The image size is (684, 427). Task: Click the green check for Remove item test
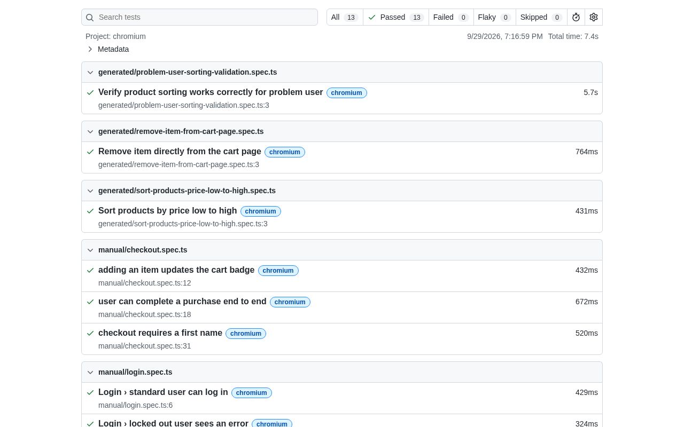tap(90, 152)
